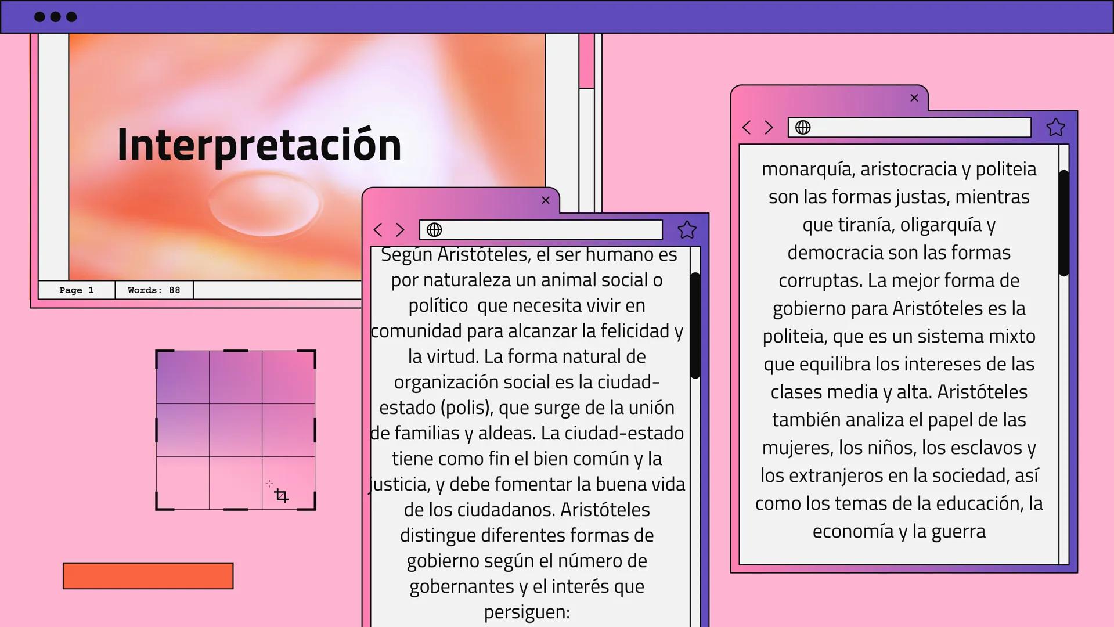Click the globe icon in the middle window's address bar
Screen dimensions: 1114x627
point(434,230)
